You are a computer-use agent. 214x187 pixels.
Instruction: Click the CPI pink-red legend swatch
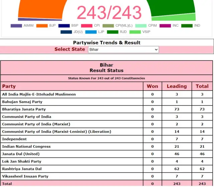87,26
